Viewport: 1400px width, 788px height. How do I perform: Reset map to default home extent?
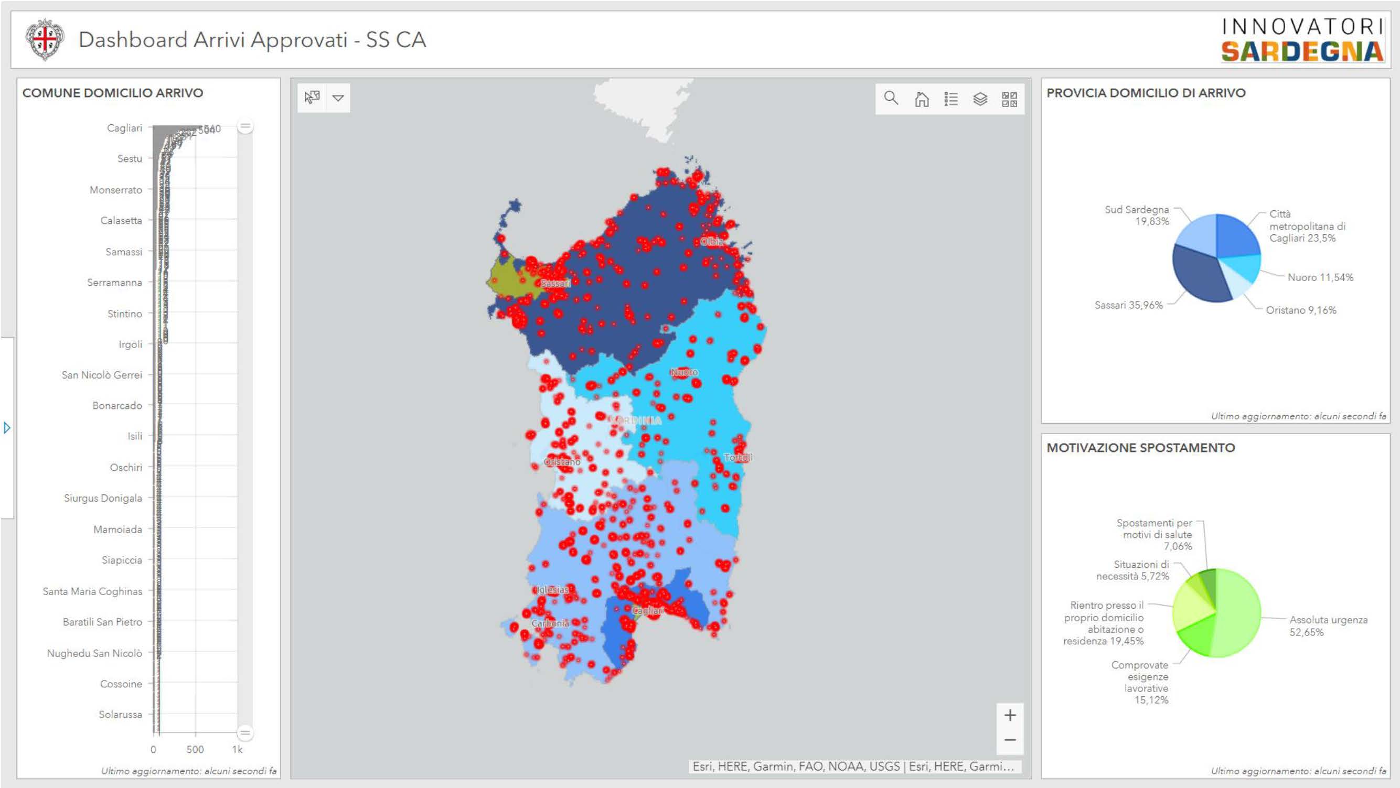[x=921, y=99]
